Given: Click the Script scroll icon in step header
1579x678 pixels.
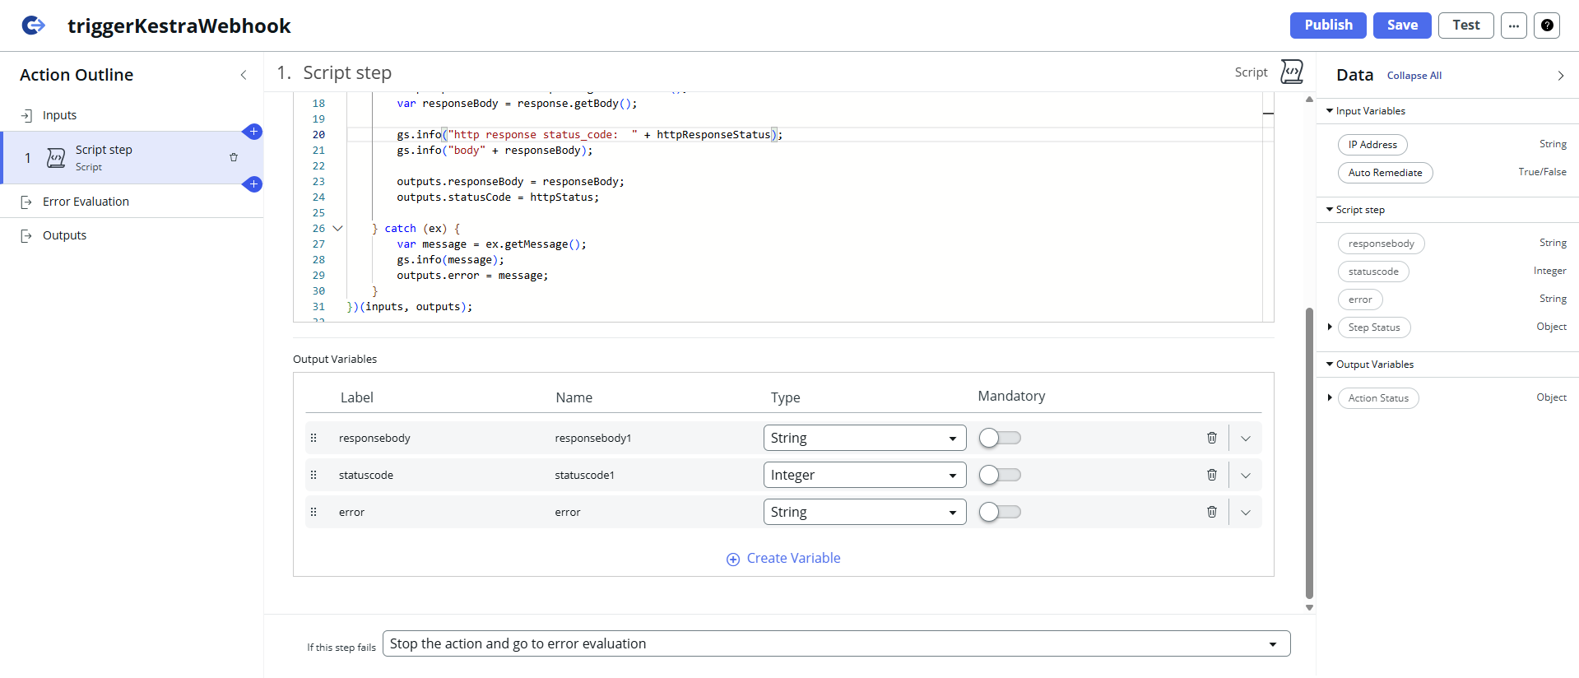Looking at the screenshot, I should [1292, 72].
